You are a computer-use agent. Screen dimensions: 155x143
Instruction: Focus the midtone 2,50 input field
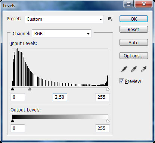60,97
